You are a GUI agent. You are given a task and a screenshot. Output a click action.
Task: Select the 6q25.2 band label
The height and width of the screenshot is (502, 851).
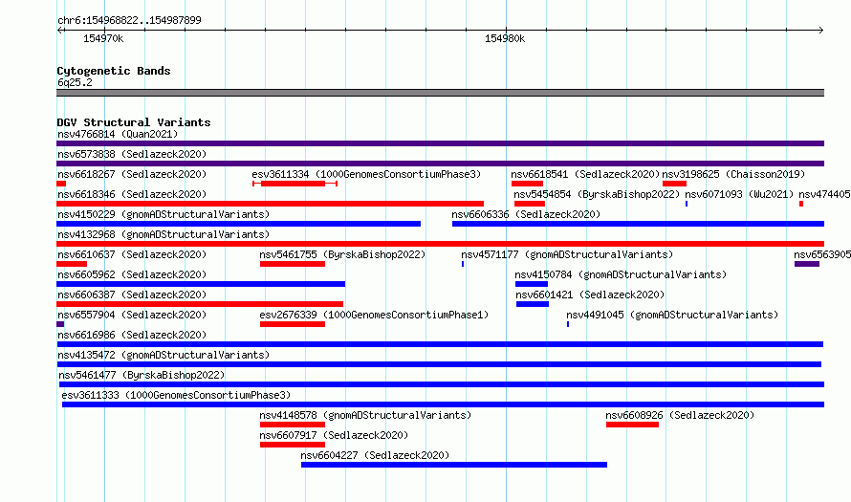coord(75,82)
